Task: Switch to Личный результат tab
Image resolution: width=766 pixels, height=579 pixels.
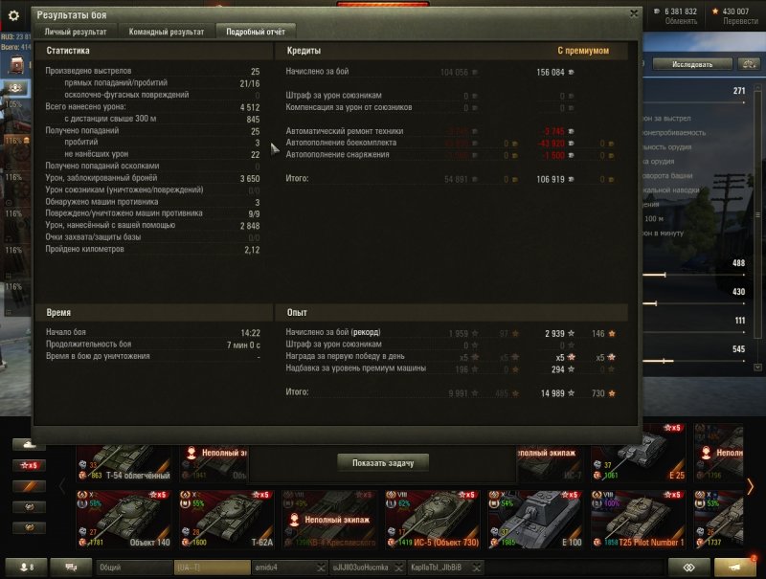Action: [76, 32]
